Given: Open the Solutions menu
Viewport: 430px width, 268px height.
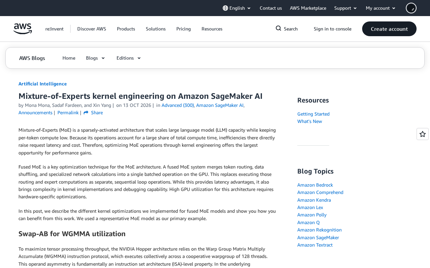Looking at the screenshot, I should point(156,29).
